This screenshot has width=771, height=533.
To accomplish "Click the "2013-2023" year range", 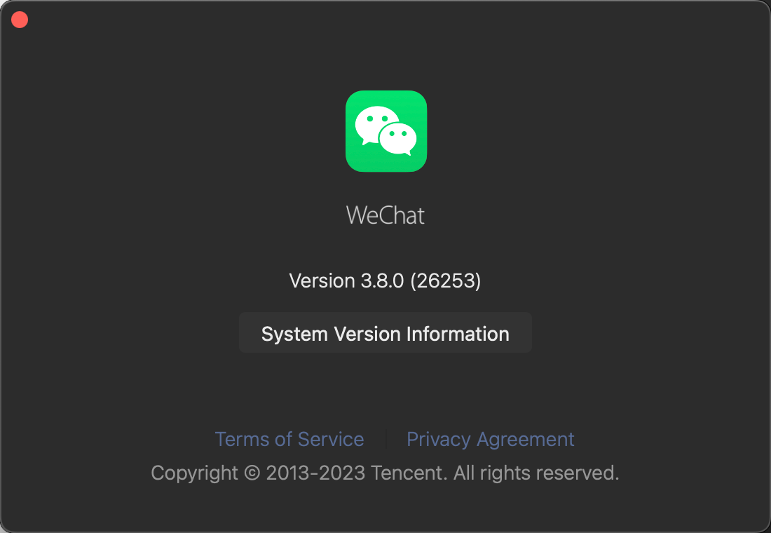I will pos(315,473).
